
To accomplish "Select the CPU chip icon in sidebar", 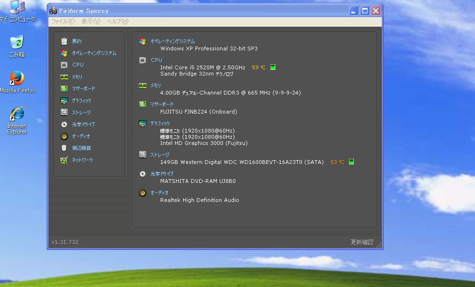I will pyautogui.click(x=64, y=65).
